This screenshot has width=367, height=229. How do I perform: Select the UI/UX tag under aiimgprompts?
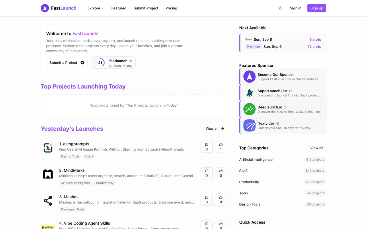(x=89, y=157)
